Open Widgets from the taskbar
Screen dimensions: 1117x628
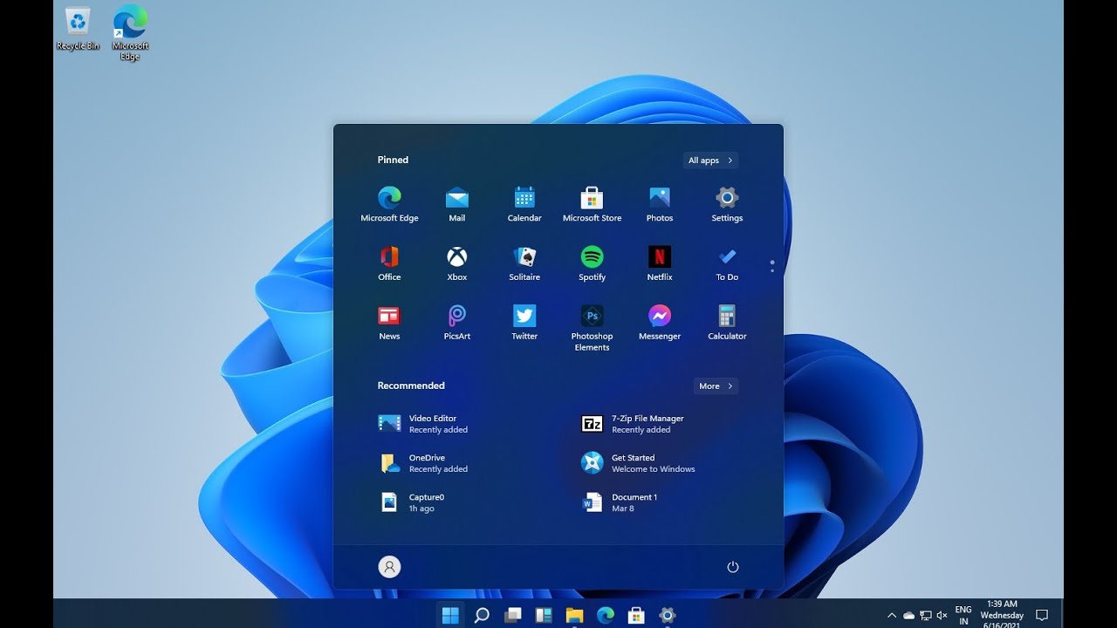(x=544, y=615)
